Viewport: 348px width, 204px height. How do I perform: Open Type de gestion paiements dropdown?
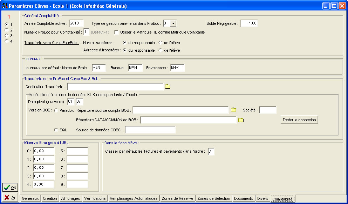click(x=173, y=23)
